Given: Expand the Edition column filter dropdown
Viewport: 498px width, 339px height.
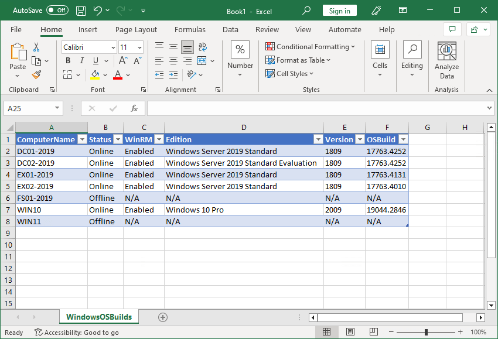Looking at the screenshot, I should pyautogui.click(x=318, y=139).
